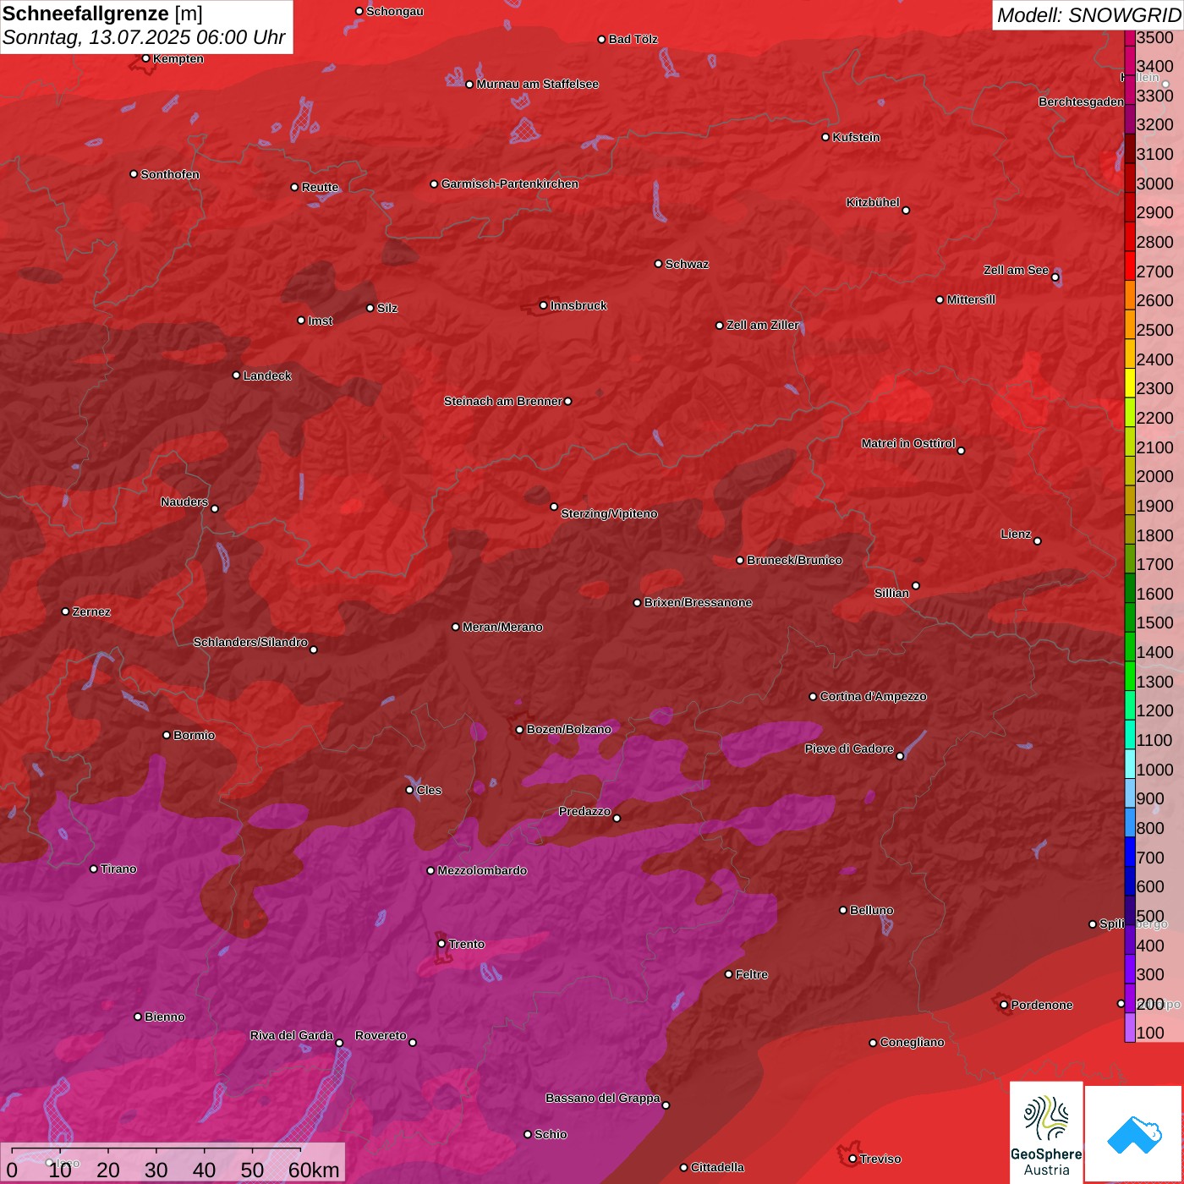Click the Cittadella marker dot
Viewport: 1184px width, 1184px height.
click(684, 1168)
